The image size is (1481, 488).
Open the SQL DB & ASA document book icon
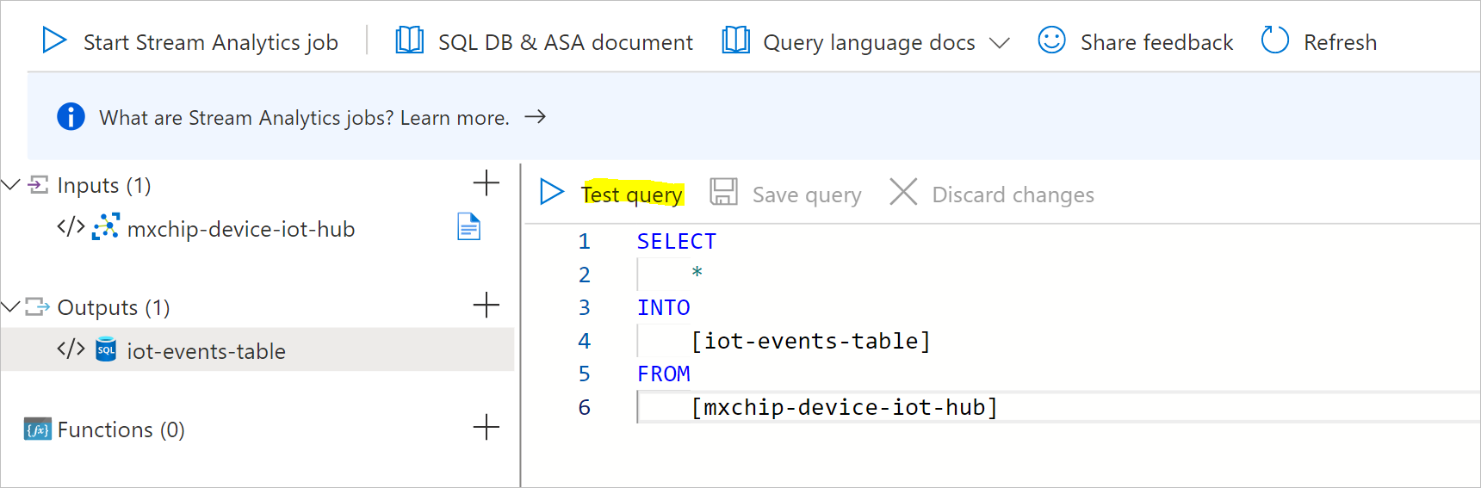coord(409,40)
